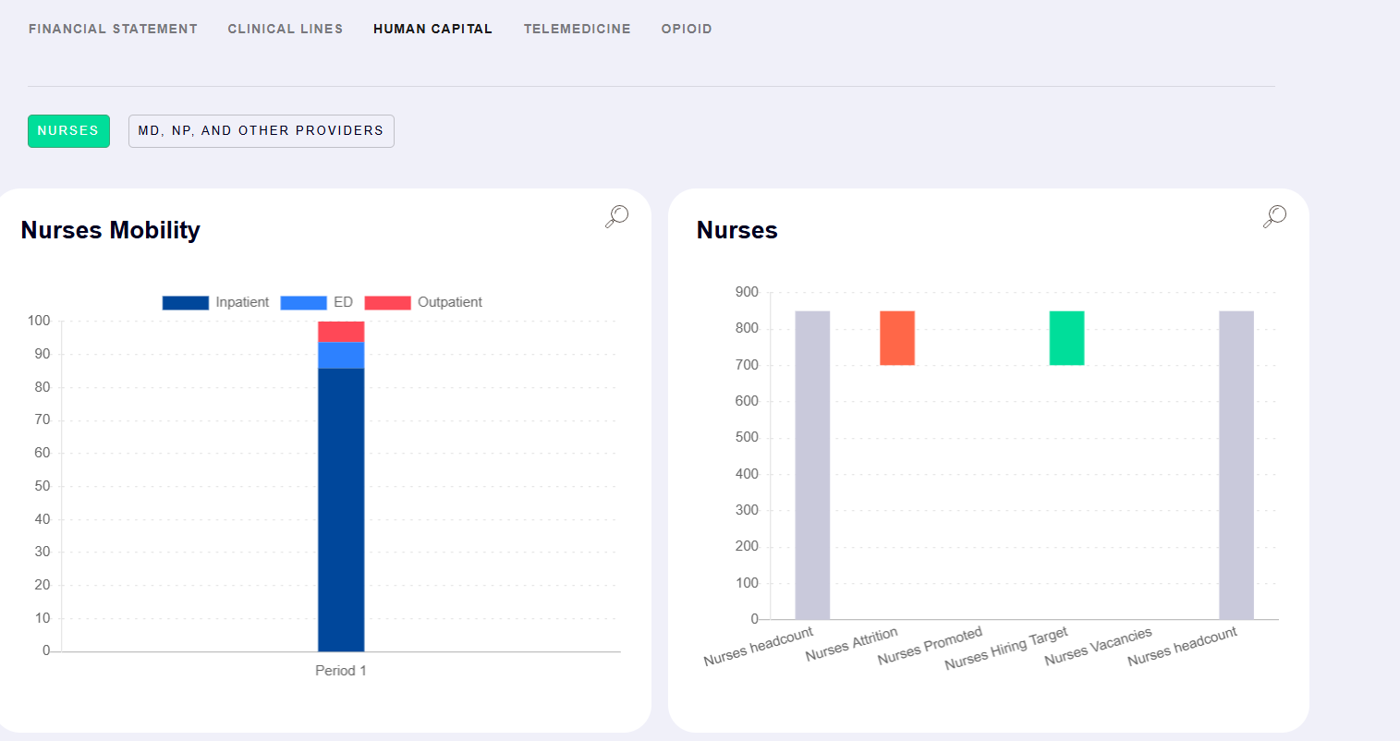
Task: Select the first Nurses headcount gray bar
Action: 811,462
